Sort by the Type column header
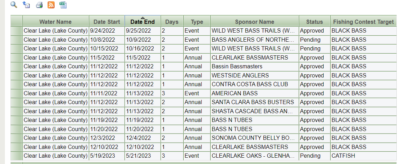402x164 pixels. [x=197, y=22]
